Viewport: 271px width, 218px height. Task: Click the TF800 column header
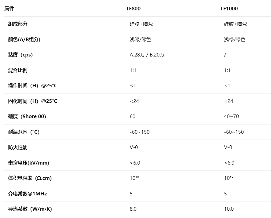[133, 9]
